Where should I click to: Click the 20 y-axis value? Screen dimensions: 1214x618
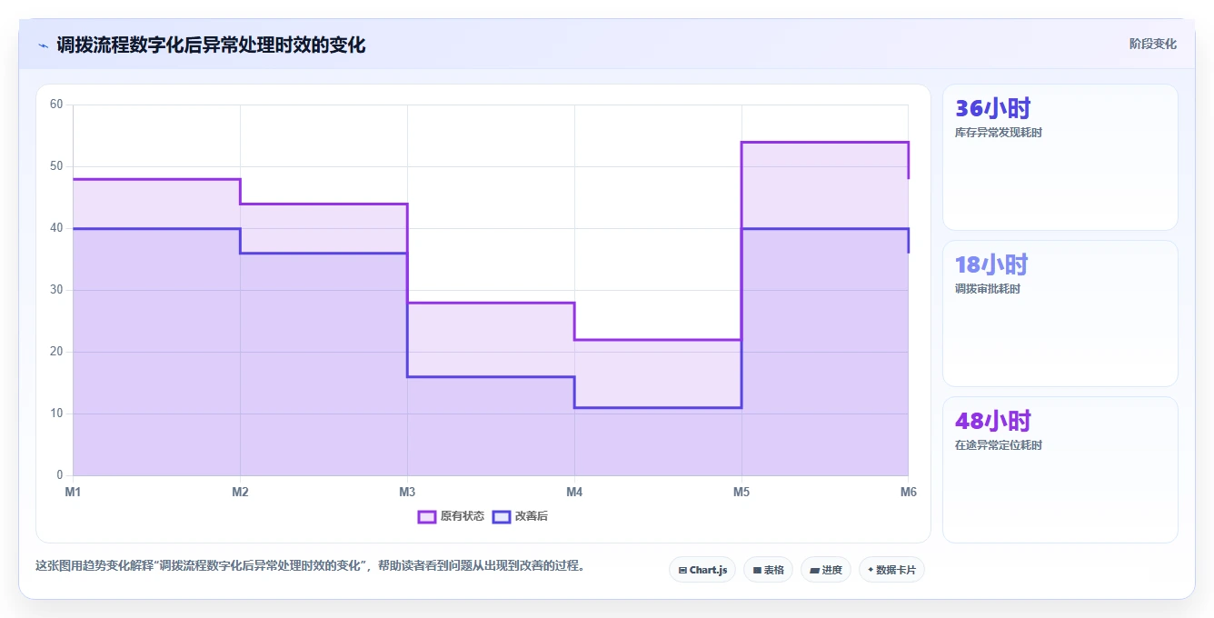pos(56,352)
